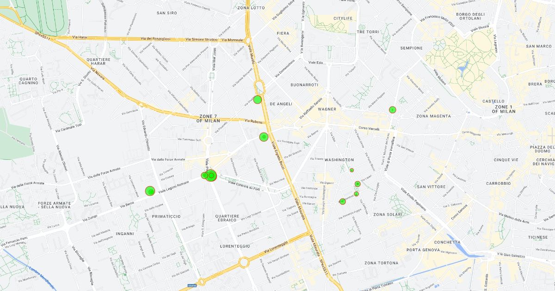Select the CASTELLO label
This screenshot has height=291, width=555.
[x=493, y=101]
